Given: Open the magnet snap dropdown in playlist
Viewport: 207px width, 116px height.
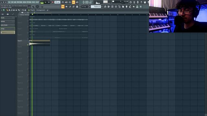Looking at the screenshot, I should 4,10.
